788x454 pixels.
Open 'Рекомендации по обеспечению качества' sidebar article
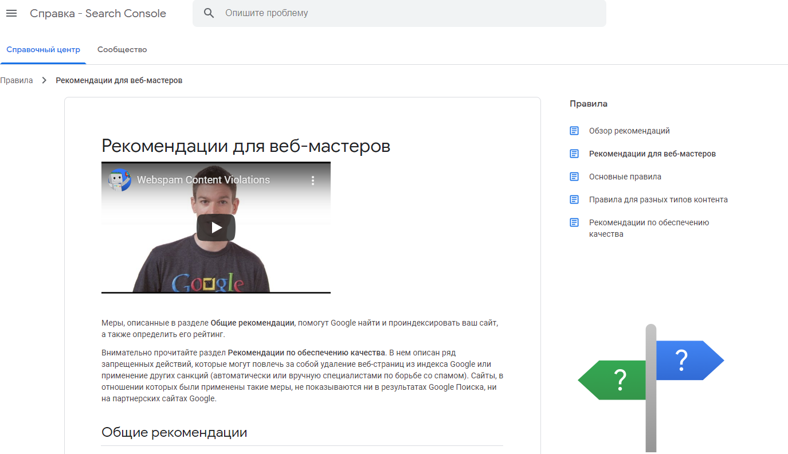click(649, 228)
